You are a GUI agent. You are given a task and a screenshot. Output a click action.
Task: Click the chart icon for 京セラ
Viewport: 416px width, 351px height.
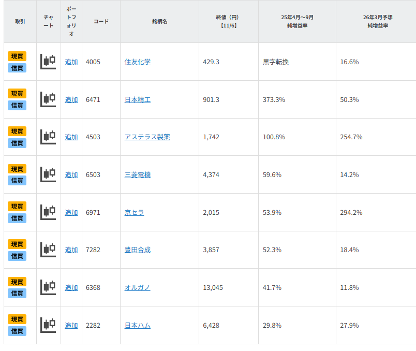[x=48, y=212]
